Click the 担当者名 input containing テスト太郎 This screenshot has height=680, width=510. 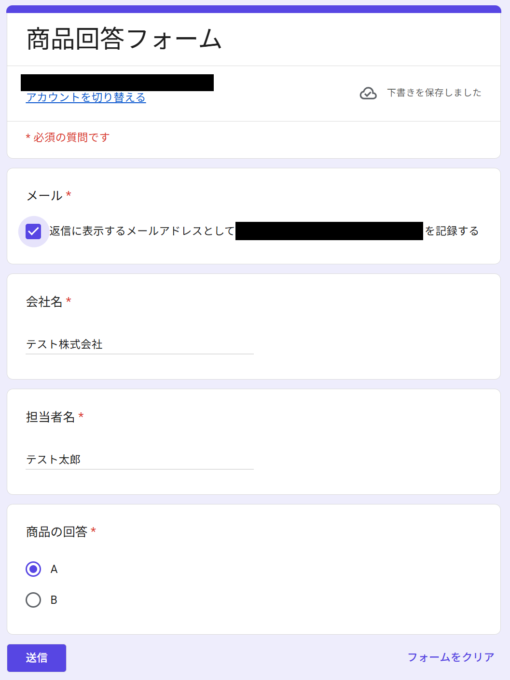139,460
